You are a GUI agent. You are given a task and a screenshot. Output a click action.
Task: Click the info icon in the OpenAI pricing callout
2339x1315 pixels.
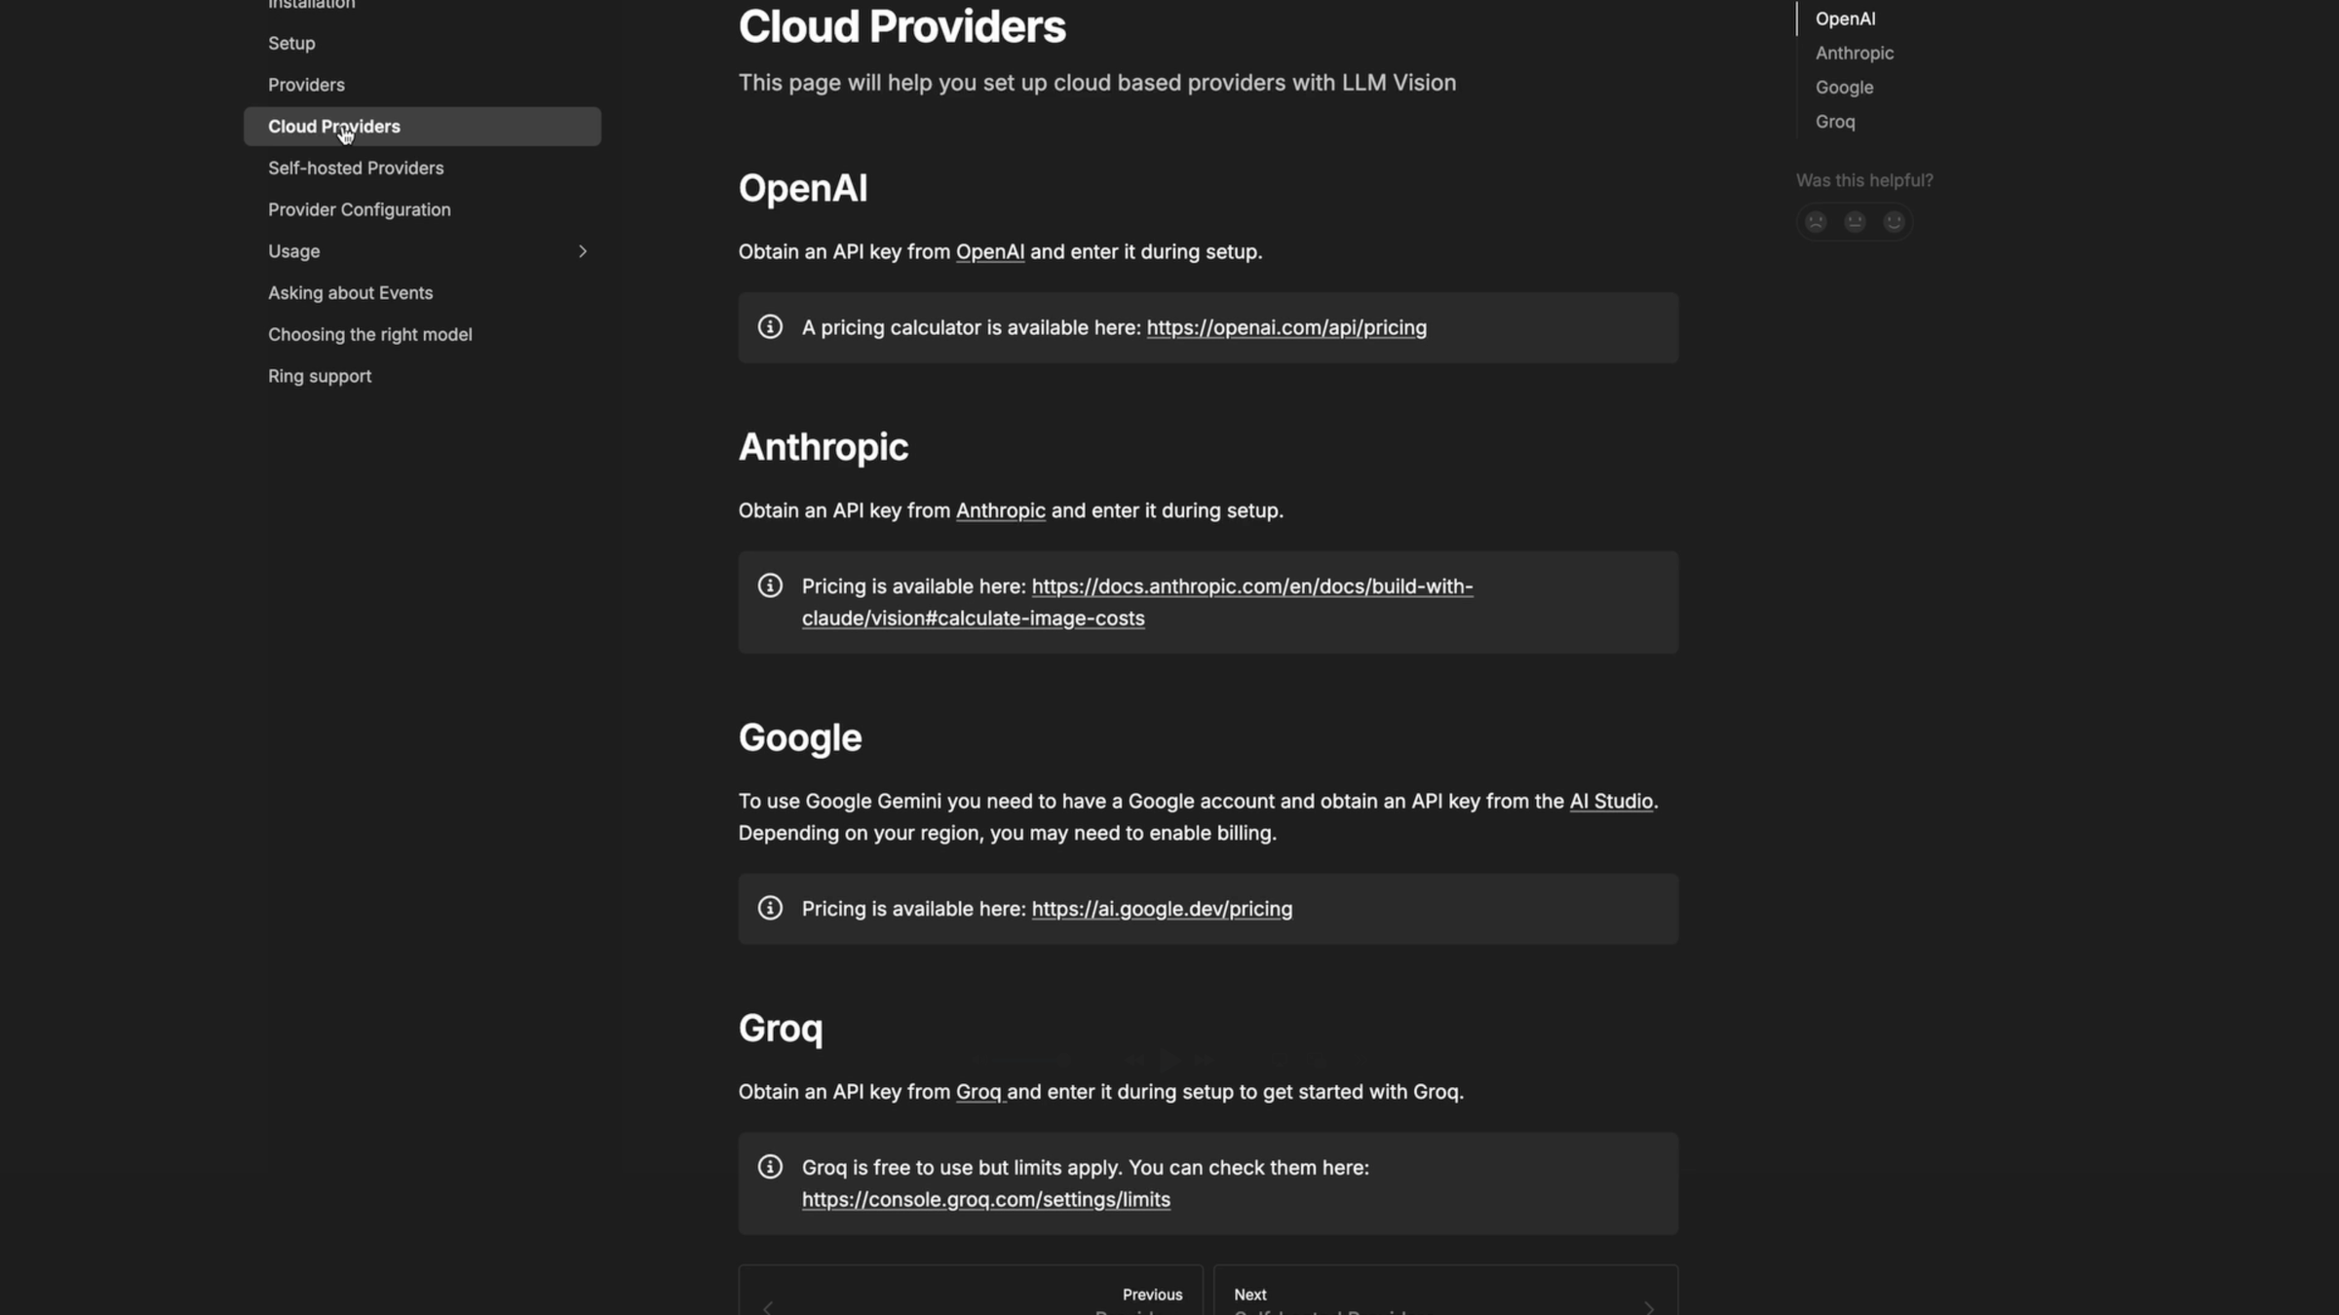[770, 327]
